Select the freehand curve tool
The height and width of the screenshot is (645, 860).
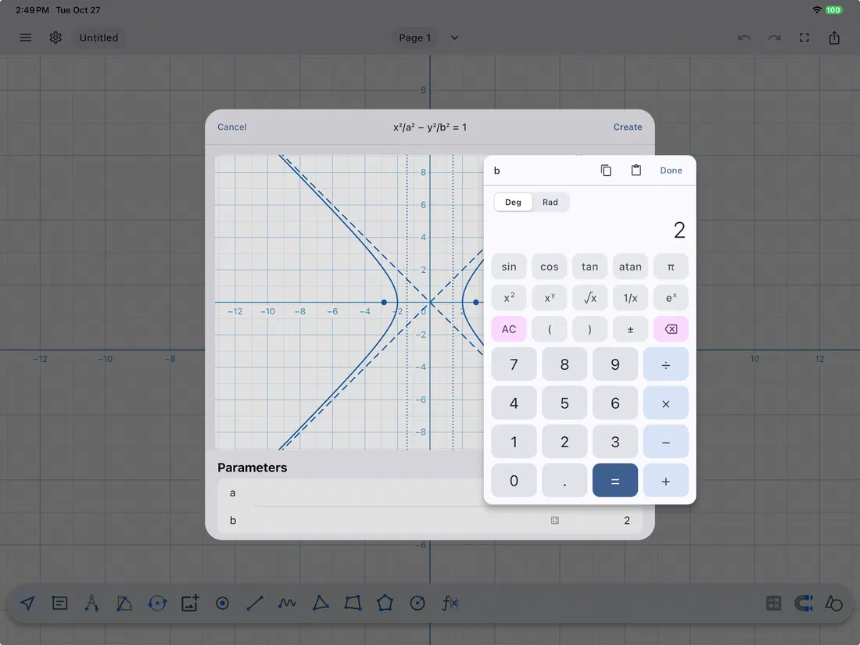(287, 604)
